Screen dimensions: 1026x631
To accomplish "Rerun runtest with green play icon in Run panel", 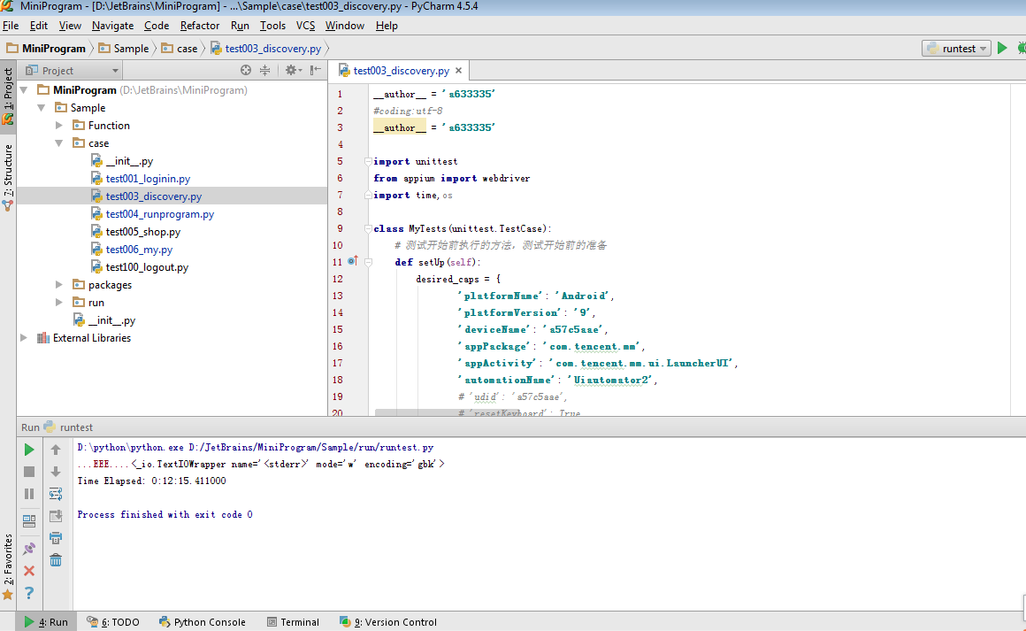I will click(x=29, y=450).
